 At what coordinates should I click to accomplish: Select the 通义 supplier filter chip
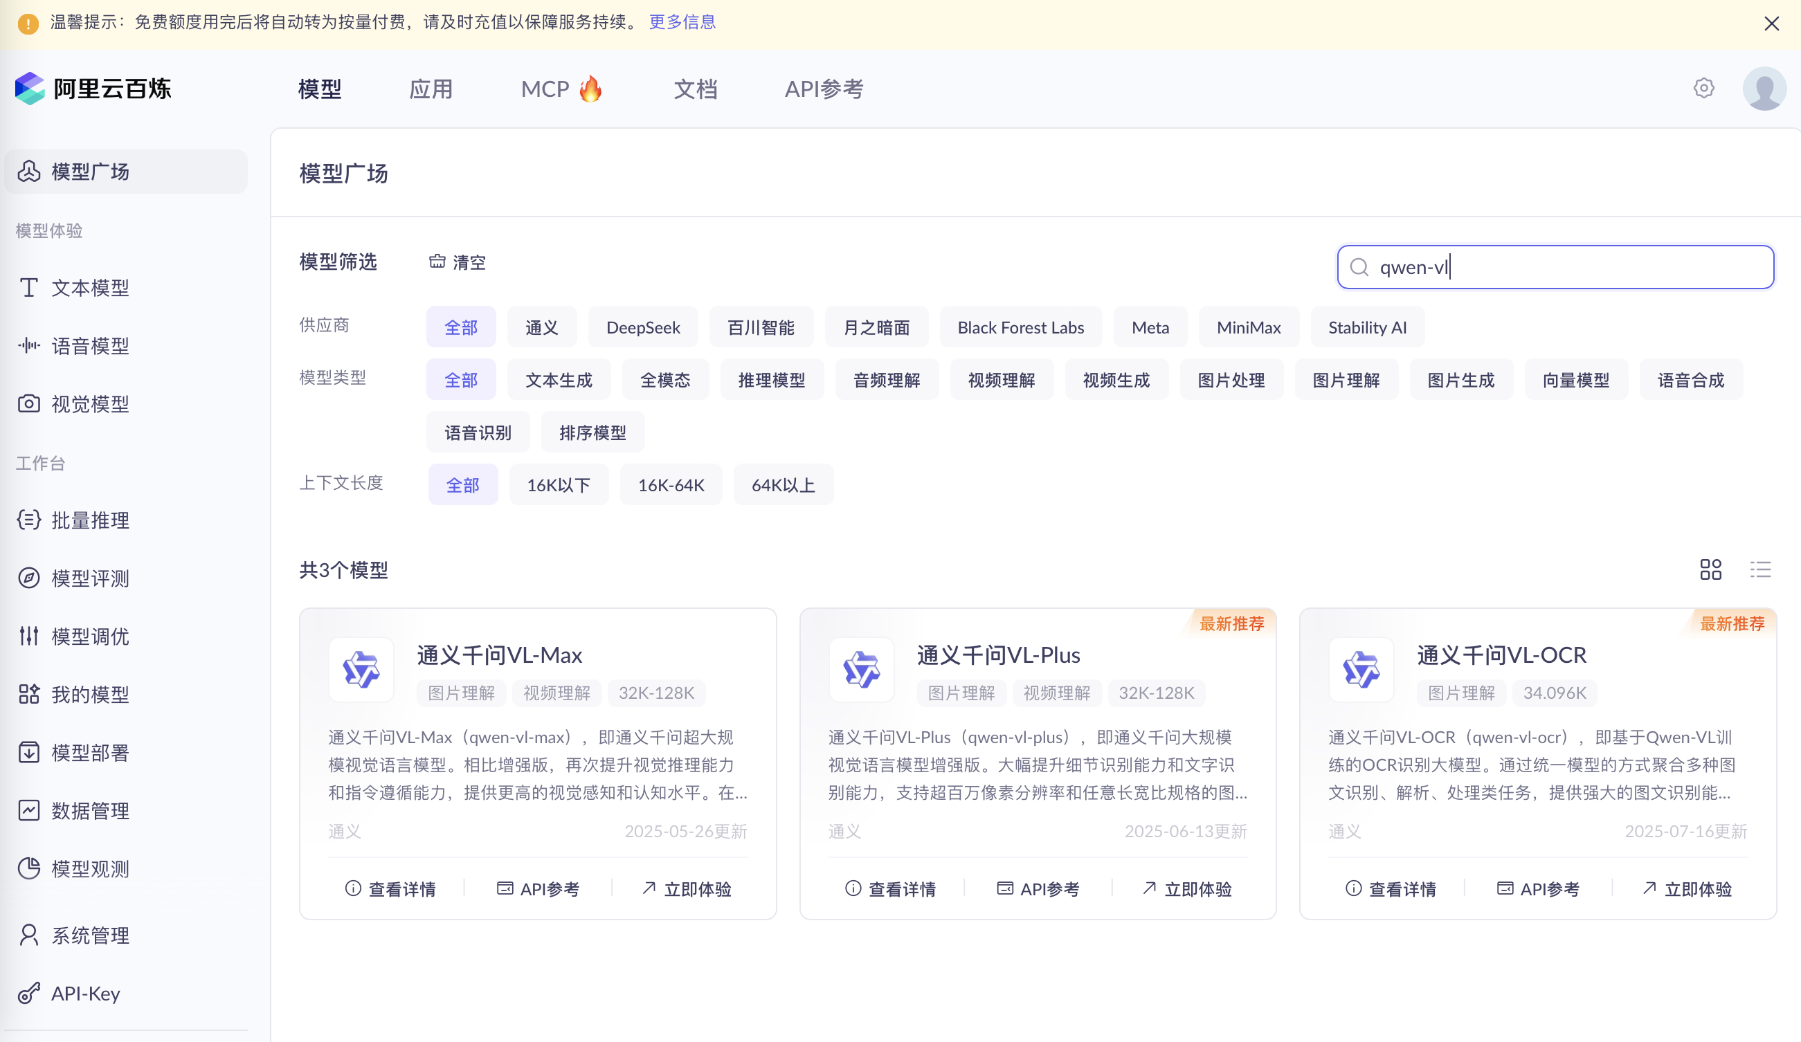[x=541, y=327]
